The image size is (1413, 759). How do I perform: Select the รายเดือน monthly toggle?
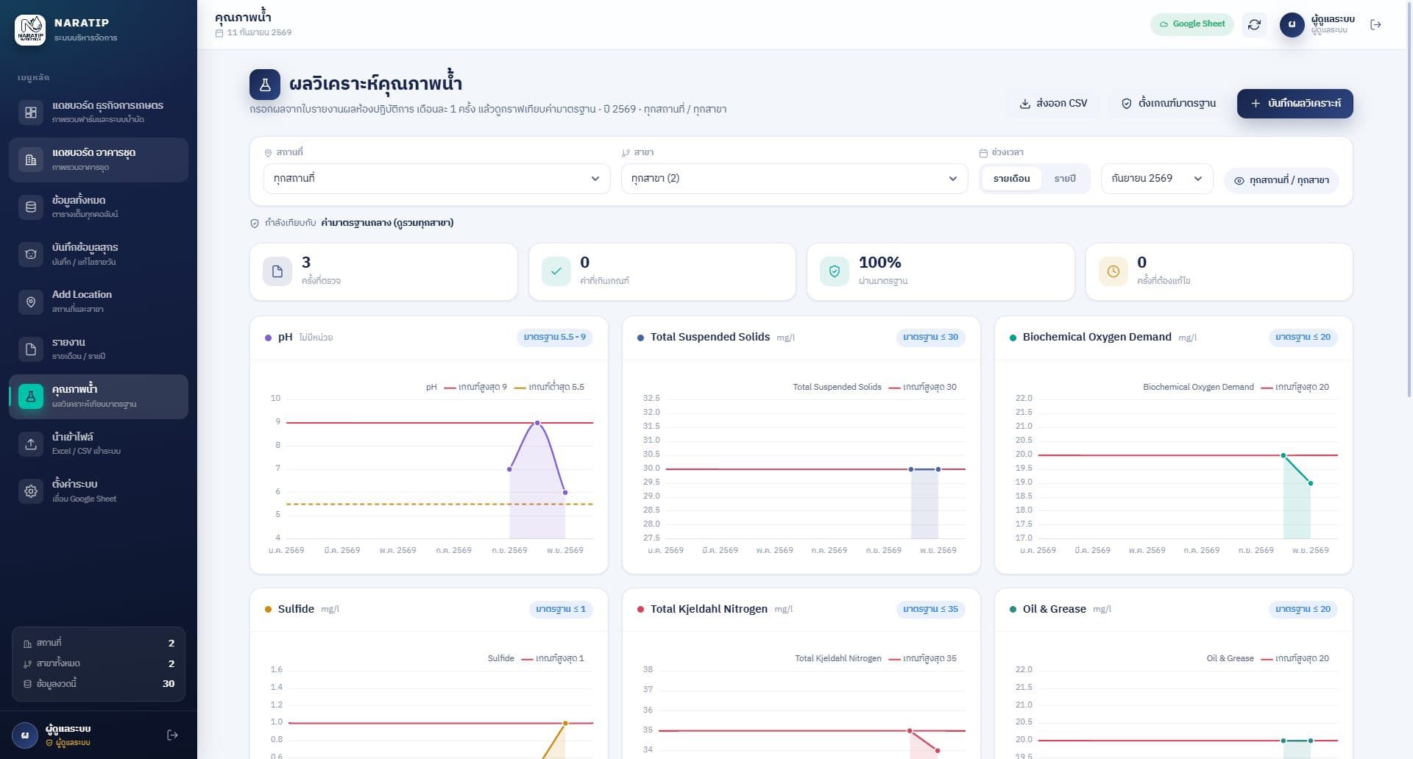1011,179
